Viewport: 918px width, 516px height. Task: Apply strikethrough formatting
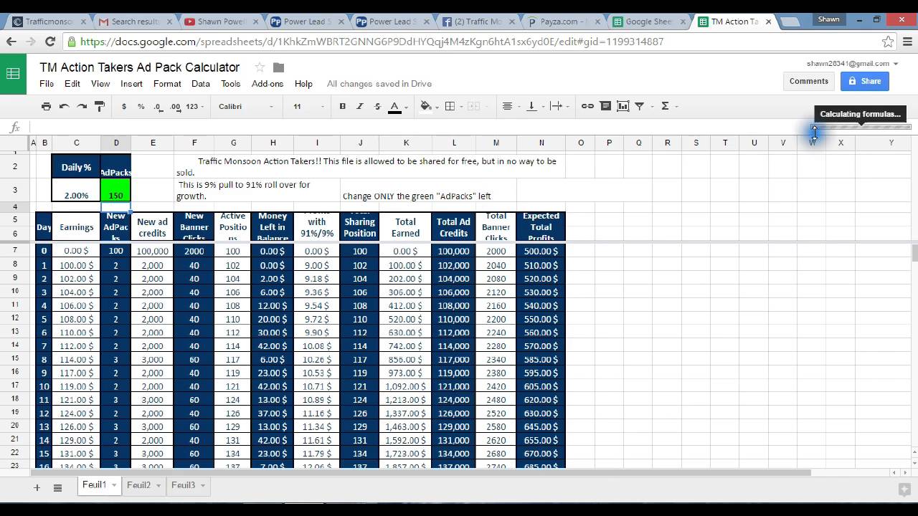pos(377,106)
